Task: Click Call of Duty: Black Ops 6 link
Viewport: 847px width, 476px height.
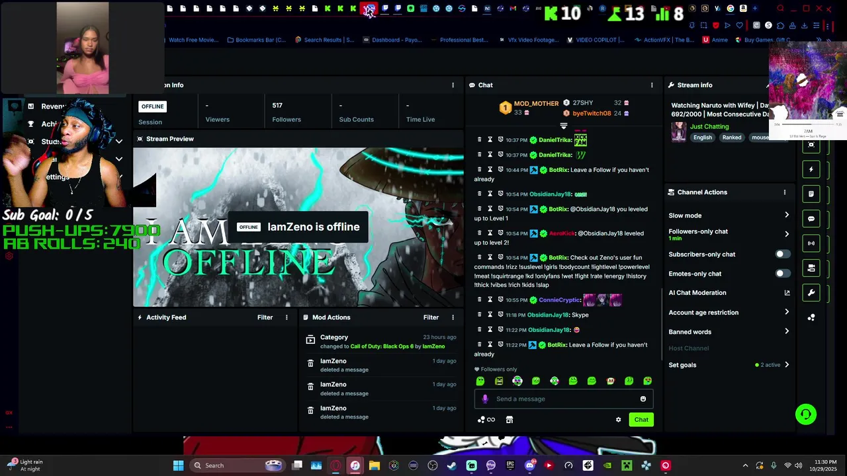Action: [381, 346]
